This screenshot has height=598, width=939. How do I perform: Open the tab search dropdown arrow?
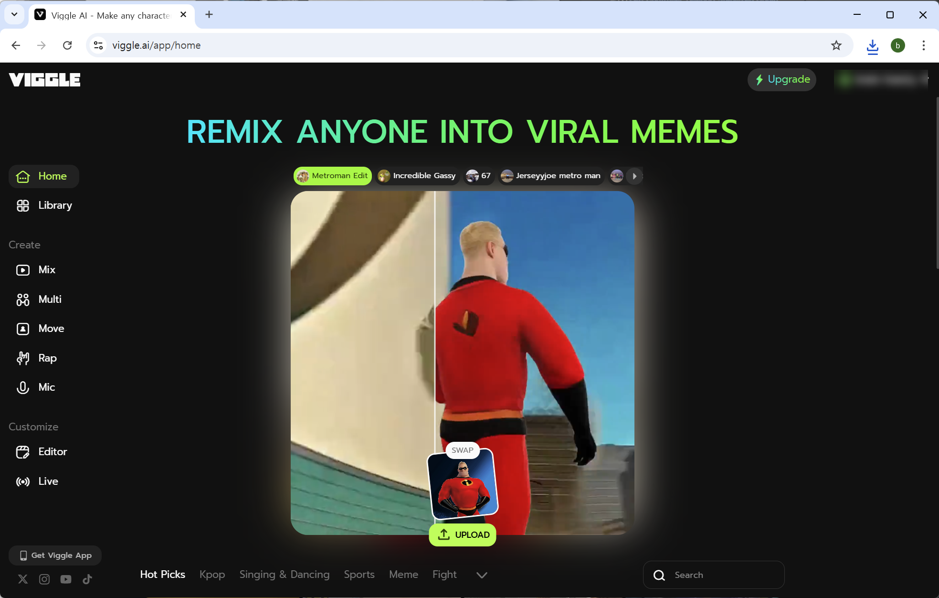14,14
